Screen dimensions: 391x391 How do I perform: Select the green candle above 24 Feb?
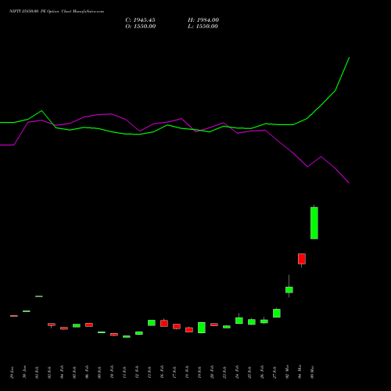pyautogui.click(x=239, y=321)
